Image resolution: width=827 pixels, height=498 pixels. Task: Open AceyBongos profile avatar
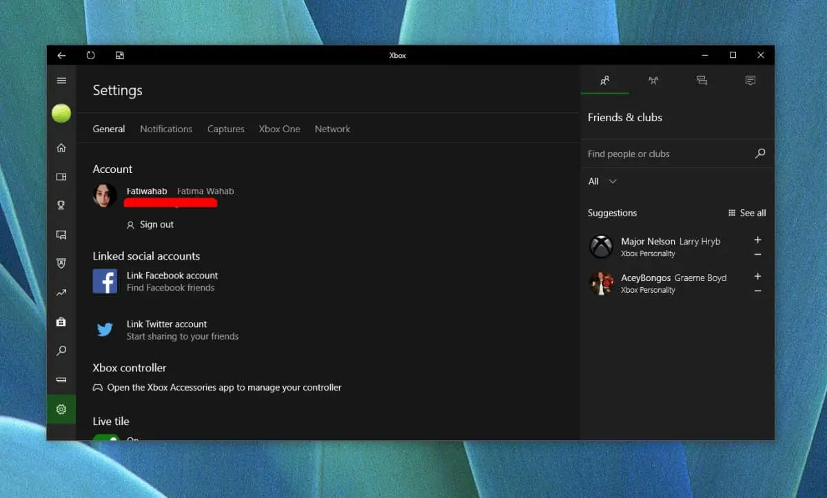(x=601, y=282)
